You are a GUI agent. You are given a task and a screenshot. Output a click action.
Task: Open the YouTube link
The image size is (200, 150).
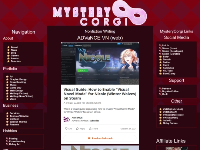pyautogui.click(x=168, y=71)
